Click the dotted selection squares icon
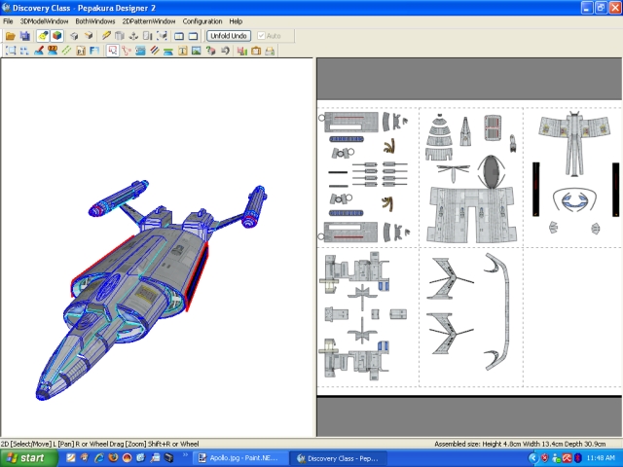 coord(24,51)
